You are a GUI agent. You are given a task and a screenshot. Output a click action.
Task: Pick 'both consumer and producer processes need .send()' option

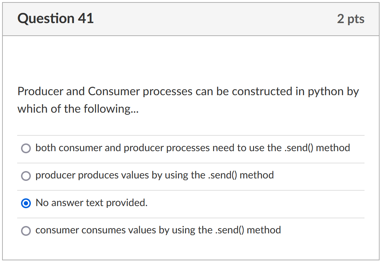coord(26,148)
